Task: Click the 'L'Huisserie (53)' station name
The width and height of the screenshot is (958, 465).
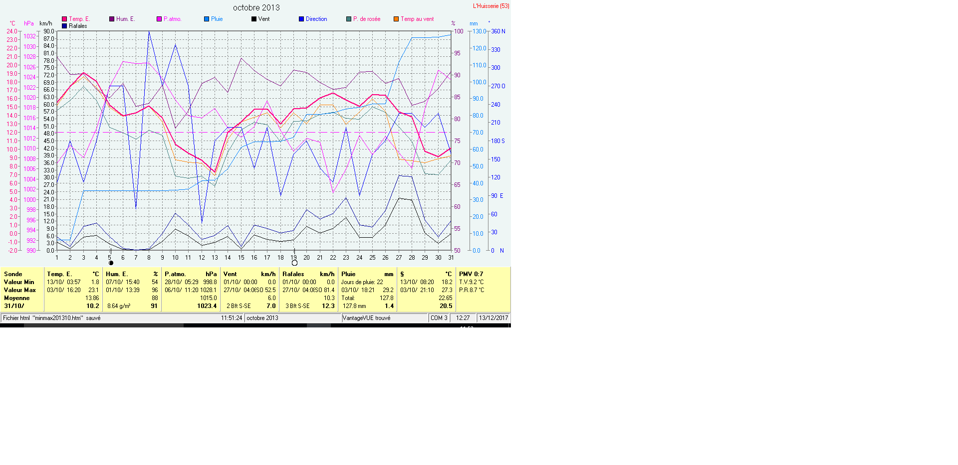Action: tap(491, 6)
